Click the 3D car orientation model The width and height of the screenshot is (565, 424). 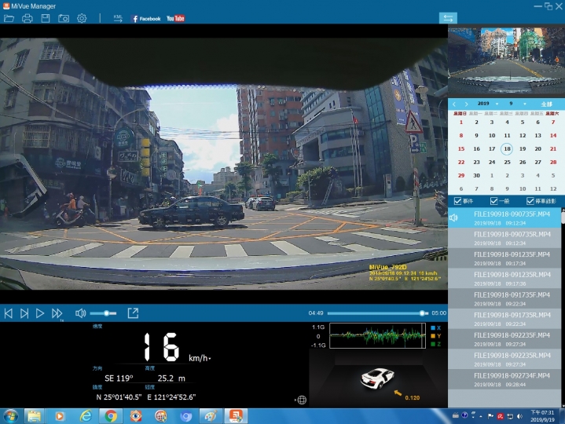(x=377, y=378)
